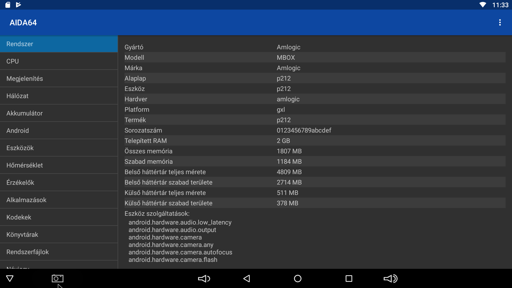Tap the Back triangle navigation button
Image resolution: width=512 pixels, height=288 pixels.
(247, 279)
